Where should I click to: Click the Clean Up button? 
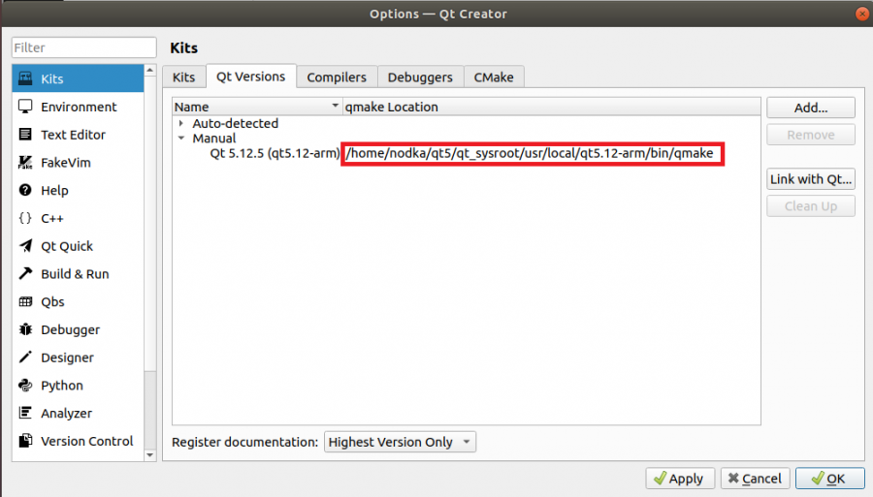(x=811, y=206)
